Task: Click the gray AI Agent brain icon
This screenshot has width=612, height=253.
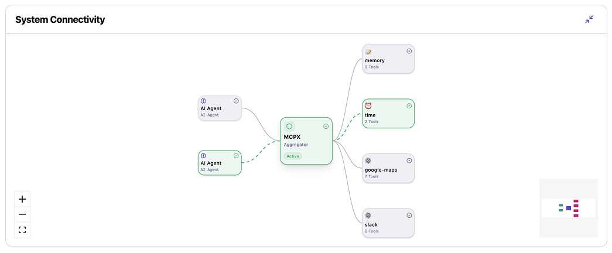Action: 203,101
